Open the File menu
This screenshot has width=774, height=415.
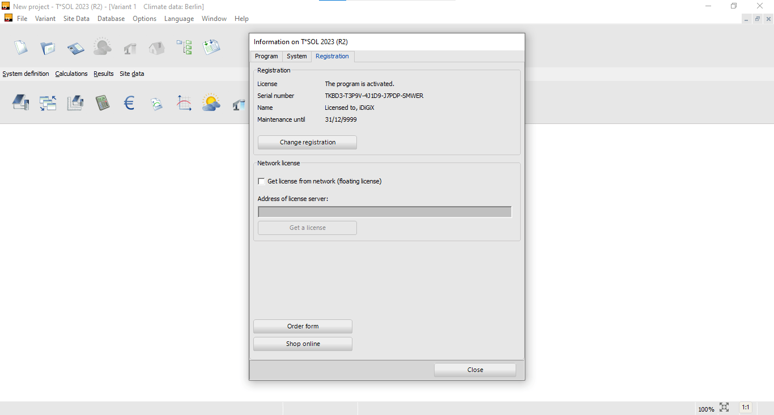point(22,19)
